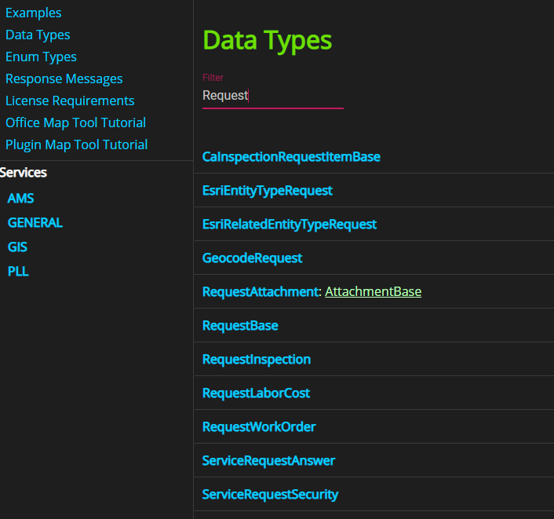Select the AMS service
Screen dimensions: 554x519
pyautogui.click(x=20, y=199)
